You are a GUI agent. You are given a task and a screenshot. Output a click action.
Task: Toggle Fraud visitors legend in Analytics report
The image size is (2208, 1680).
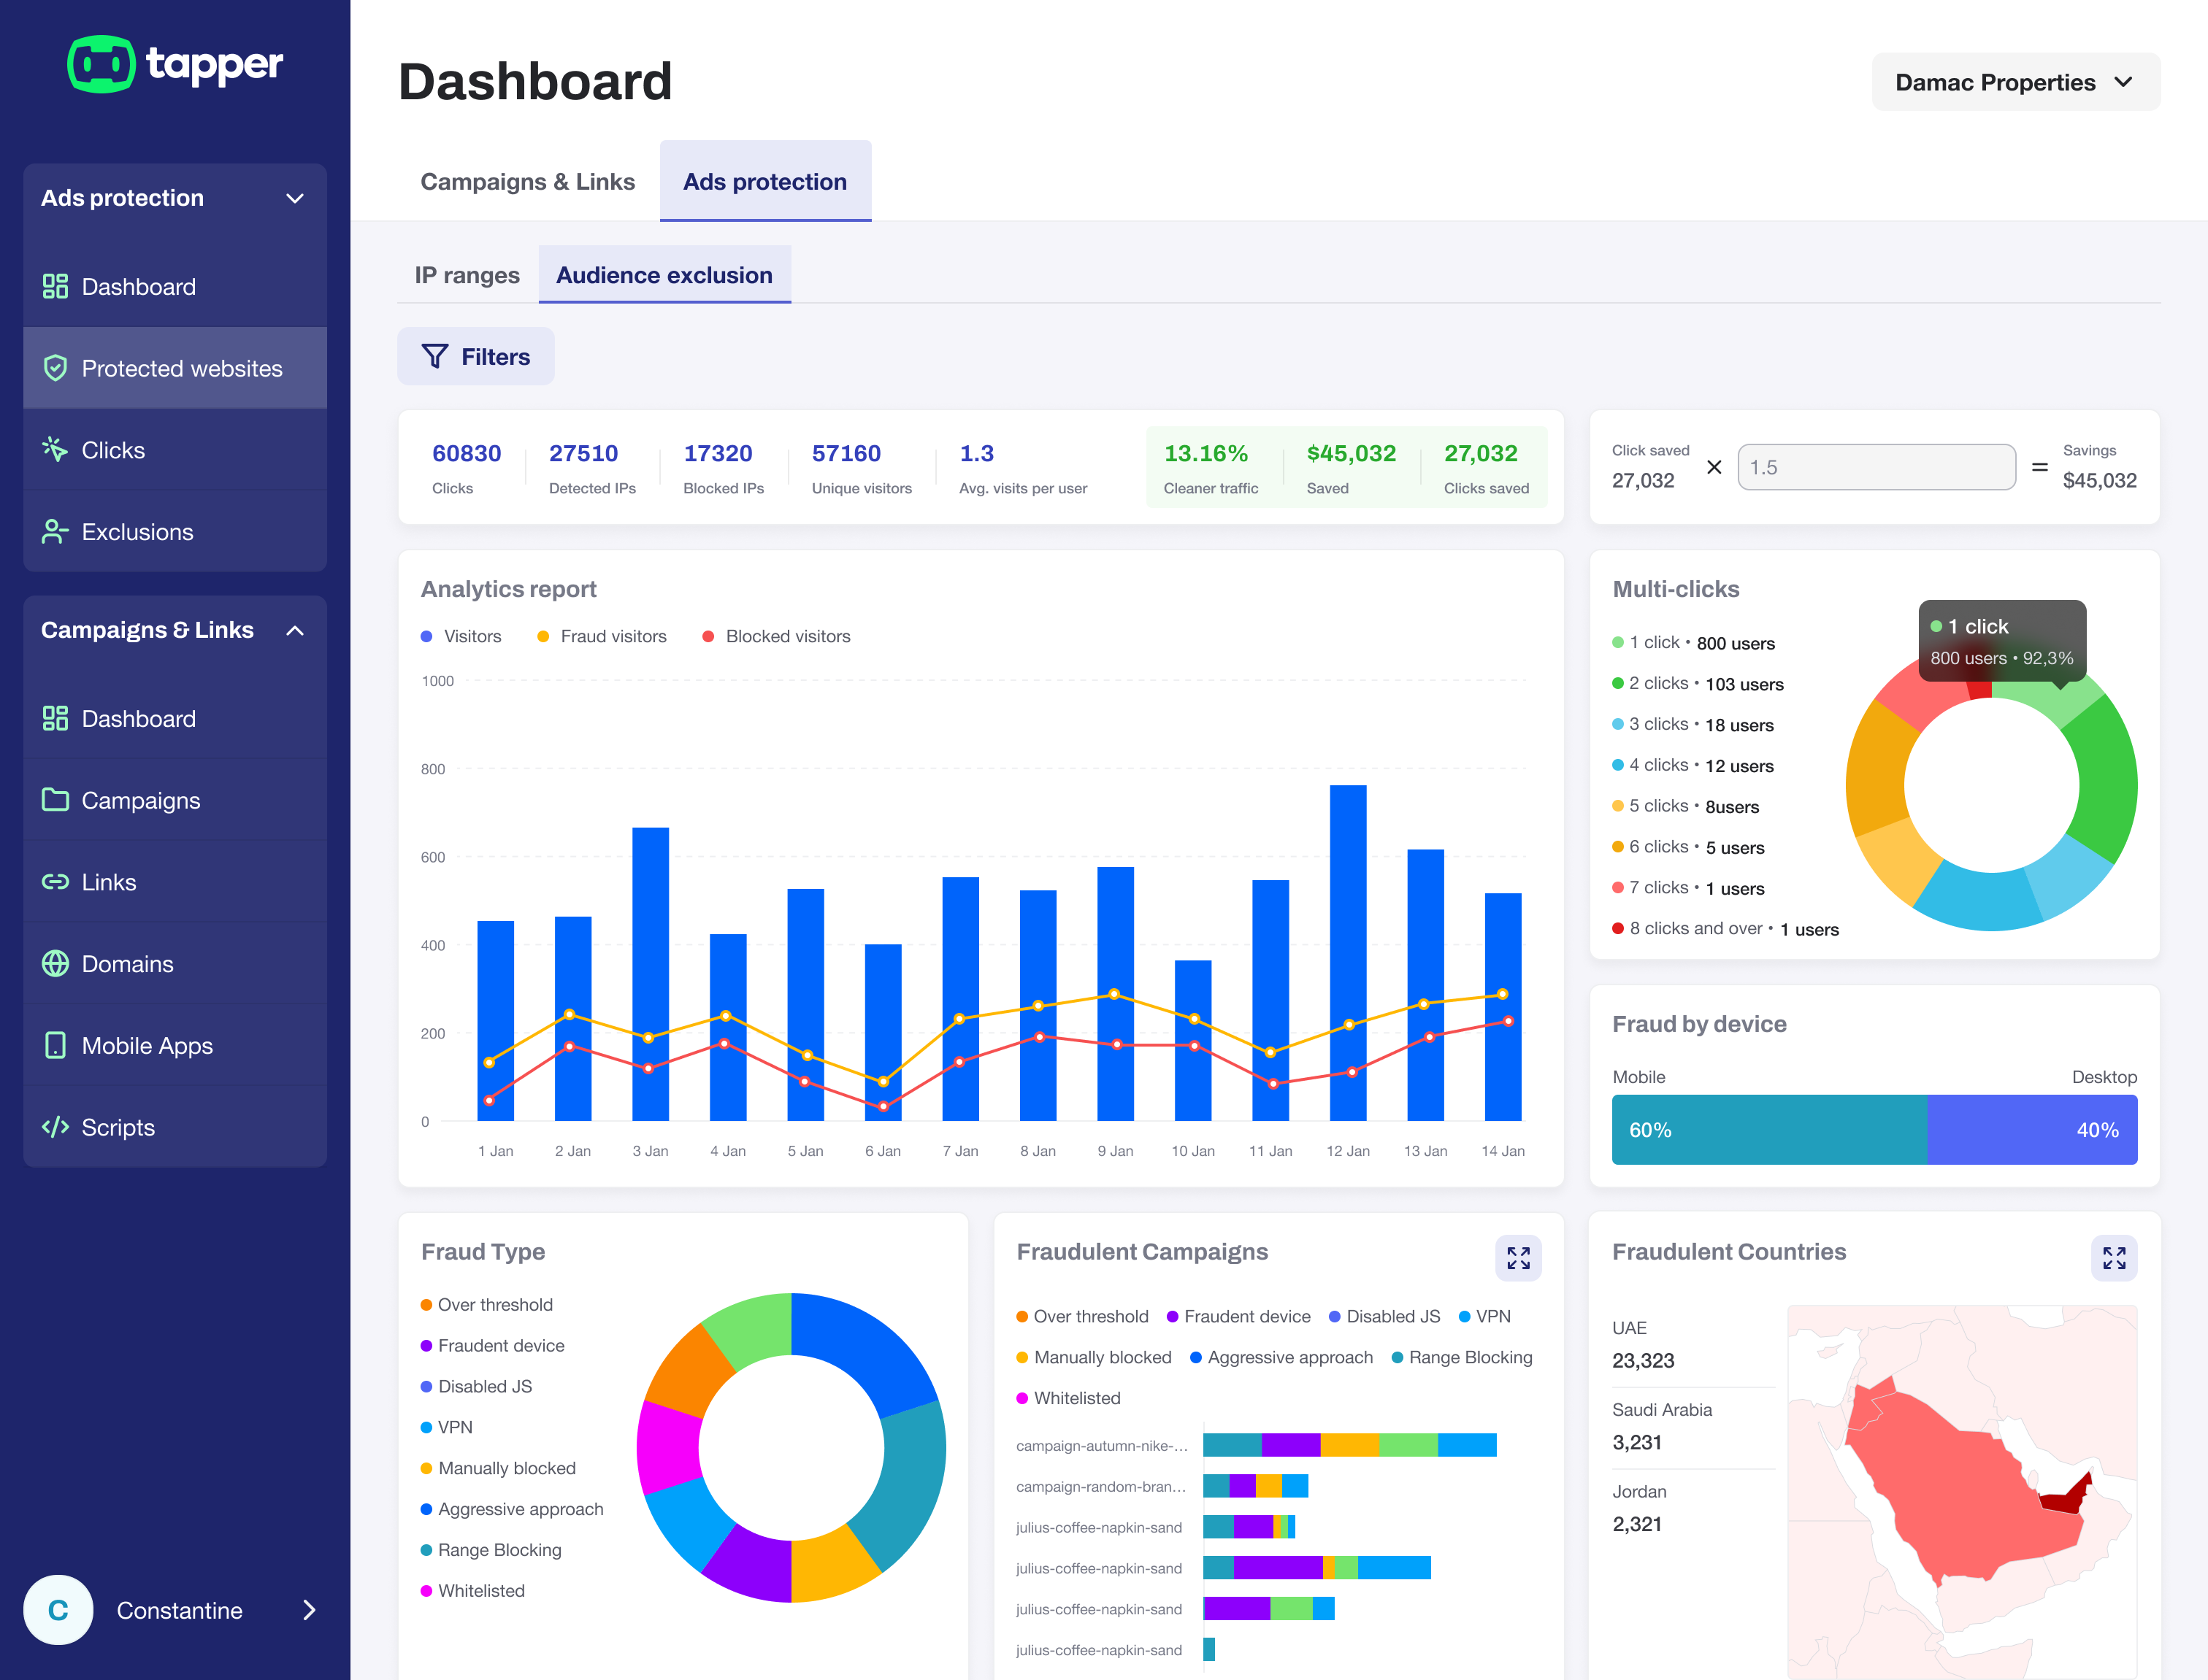602,636
